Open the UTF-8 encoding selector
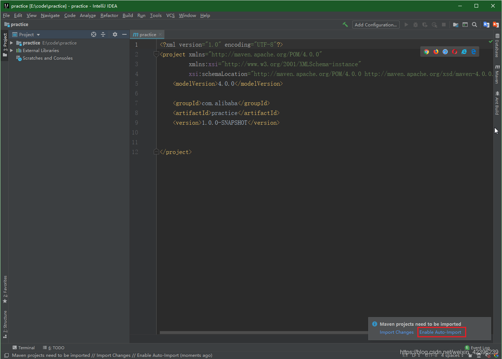Image resolution: width=502 pixels, height=359 pixels. pyautogui.click(x=431, y=355)
